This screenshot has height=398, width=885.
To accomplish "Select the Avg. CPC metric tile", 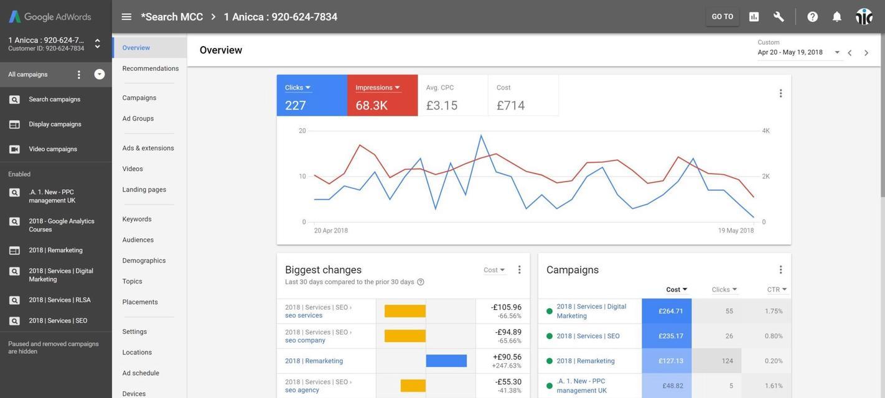I will (x=453, y=96).
